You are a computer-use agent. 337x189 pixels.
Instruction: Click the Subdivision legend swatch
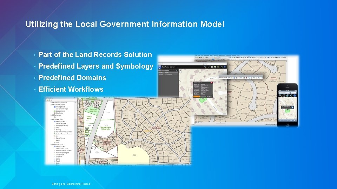tap(55, 113)
